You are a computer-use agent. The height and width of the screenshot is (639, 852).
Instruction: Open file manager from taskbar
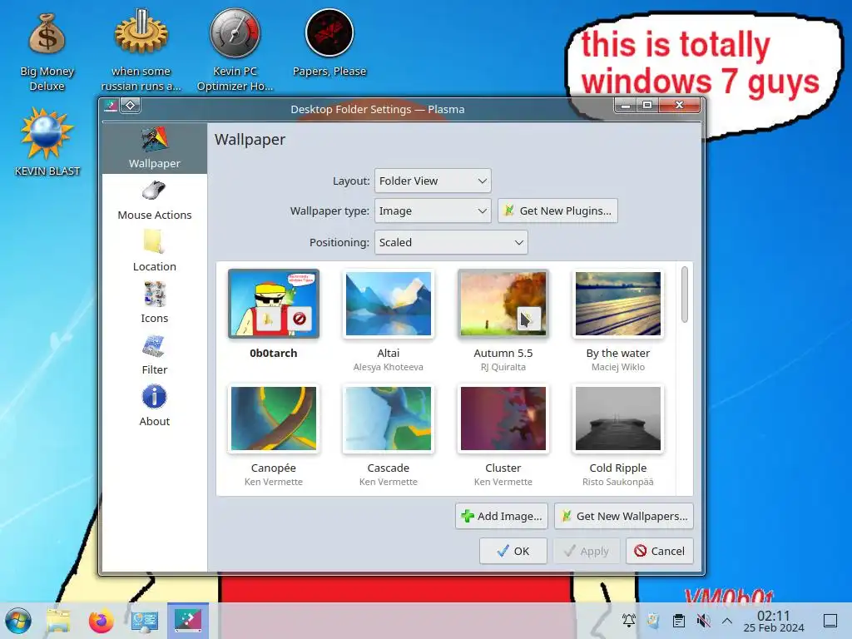tap(58, 621)
